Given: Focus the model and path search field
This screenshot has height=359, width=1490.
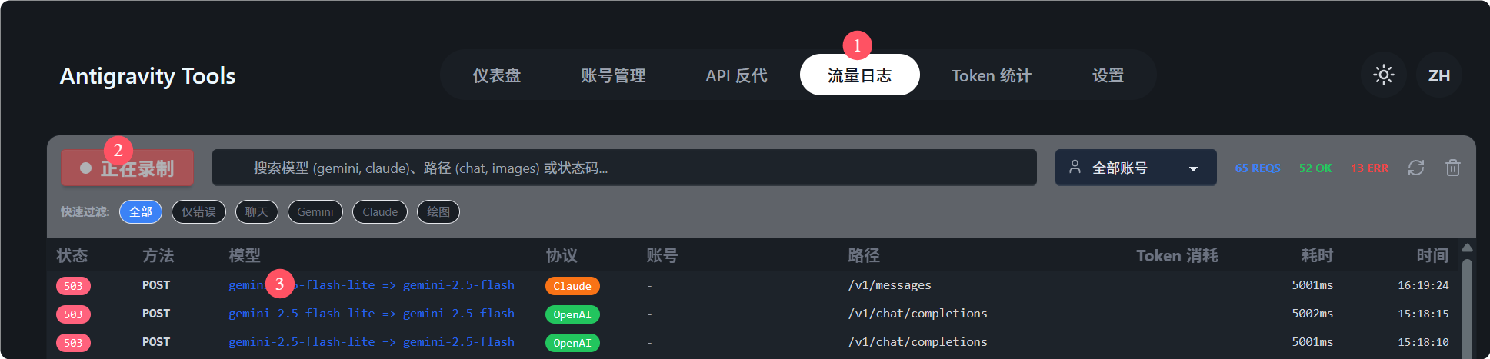Looking at the screenshot, I should pos(624,168).
